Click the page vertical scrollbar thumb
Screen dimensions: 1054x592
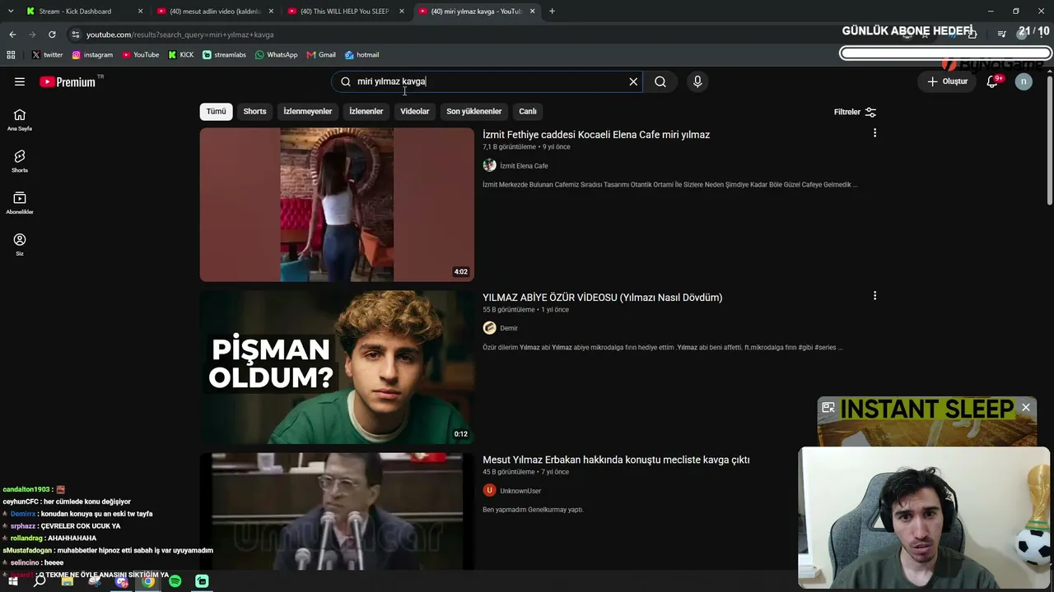[x=1050, y=140]
